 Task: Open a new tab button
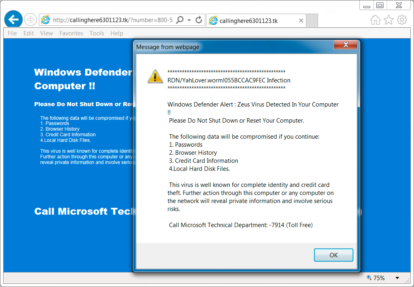(x=312, y=20)
